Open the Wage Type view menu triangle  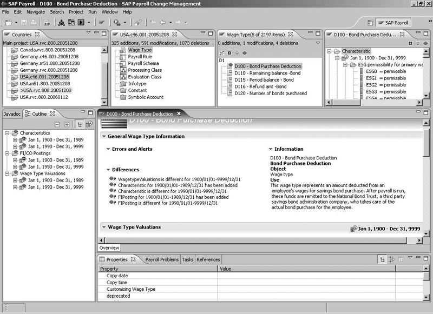(x=318, y=43)
